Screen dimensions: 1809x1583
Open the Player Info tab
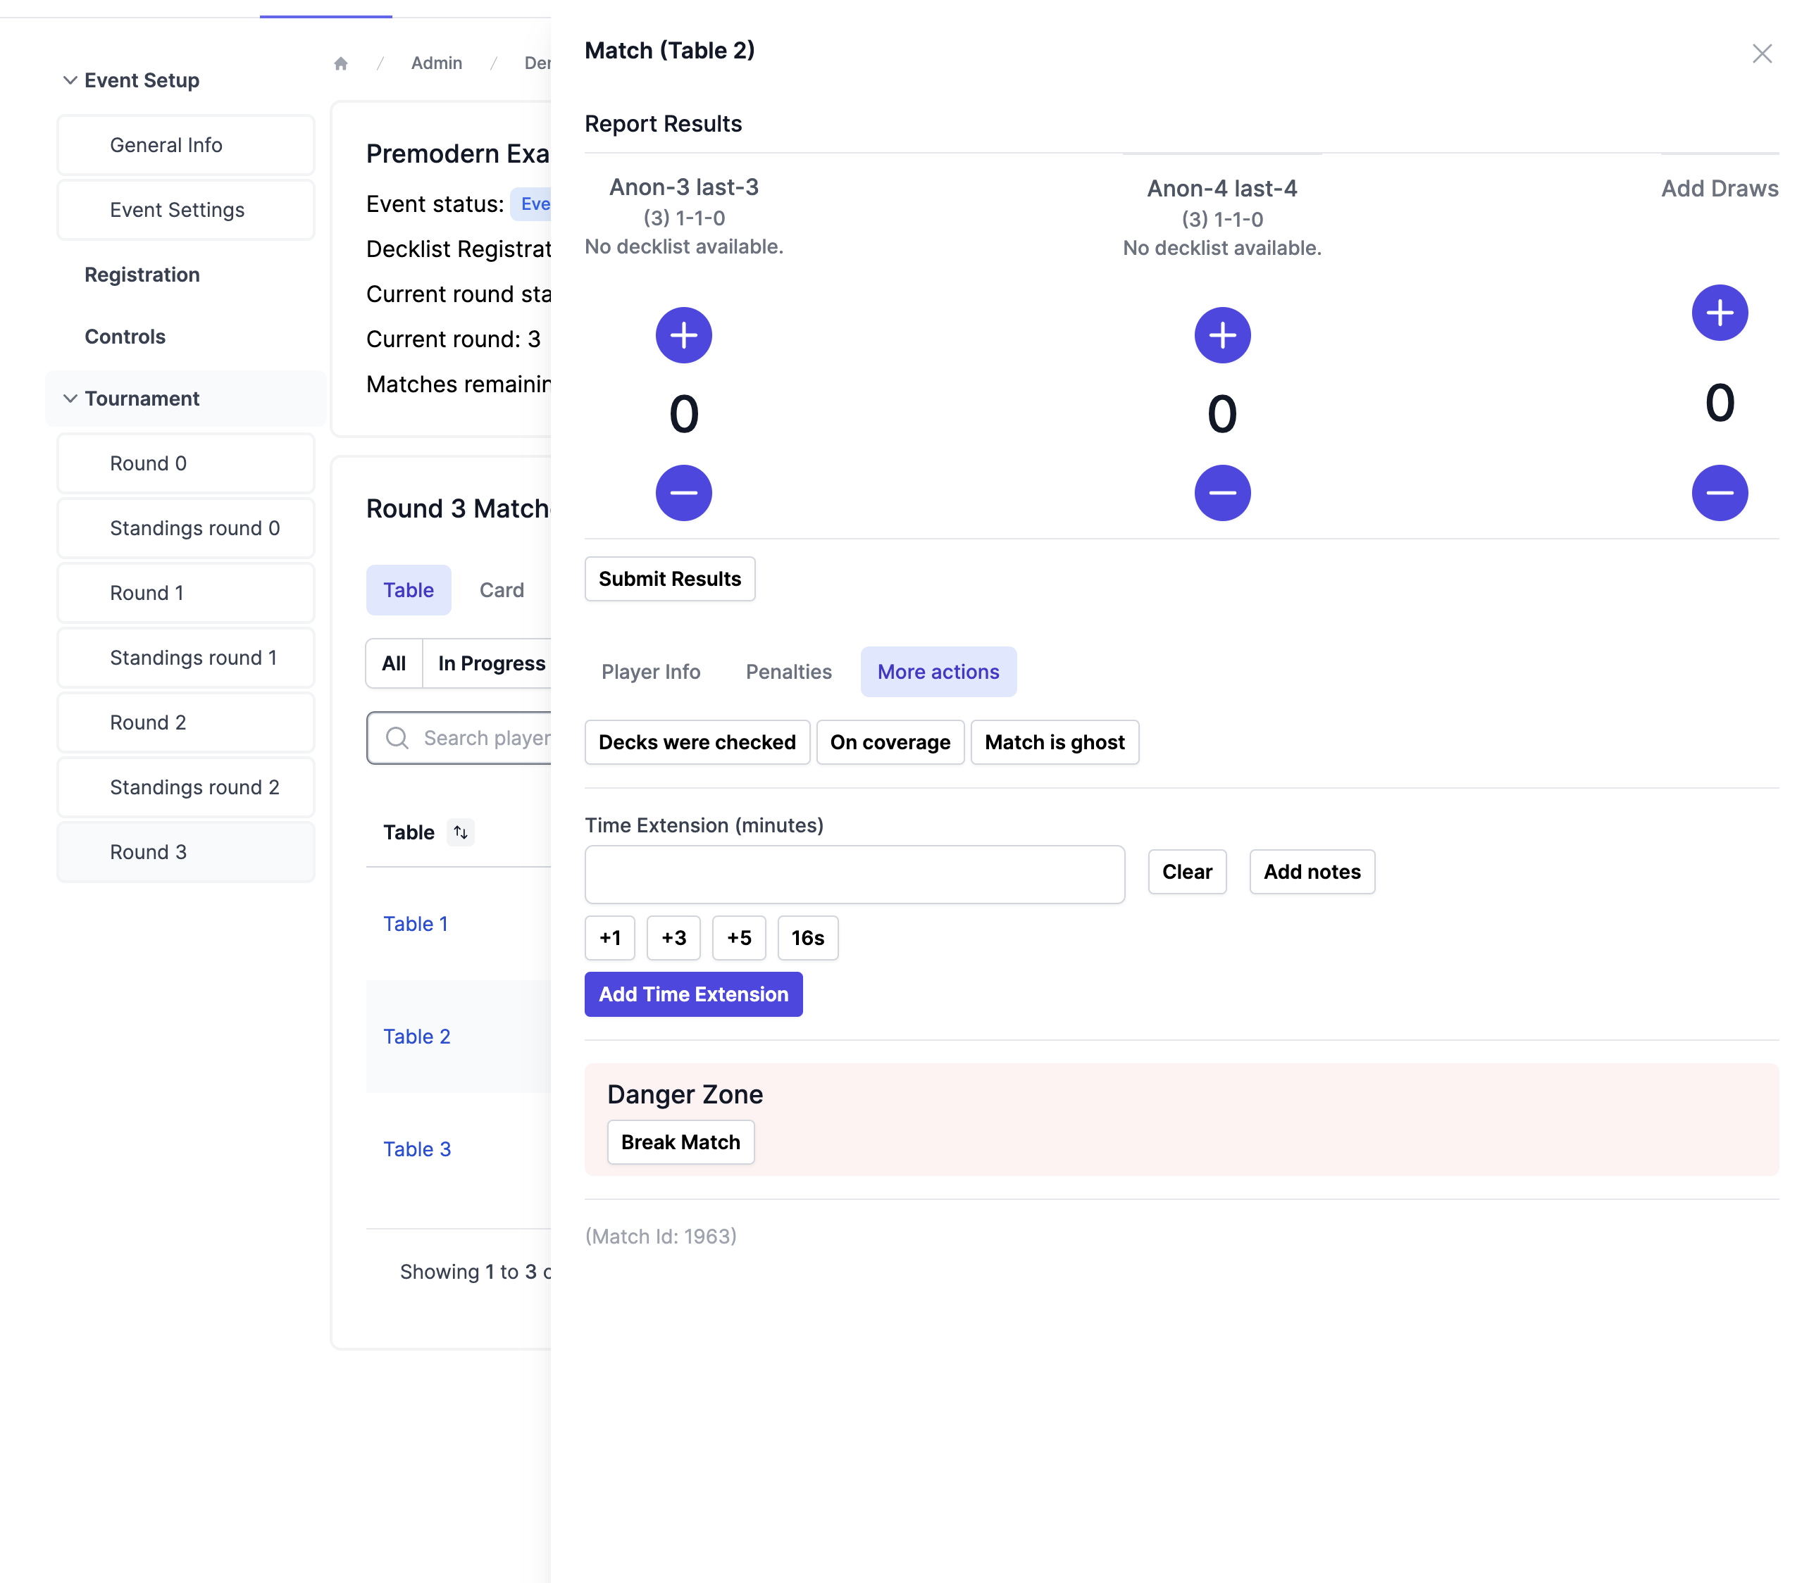click(x=650, y=671)
